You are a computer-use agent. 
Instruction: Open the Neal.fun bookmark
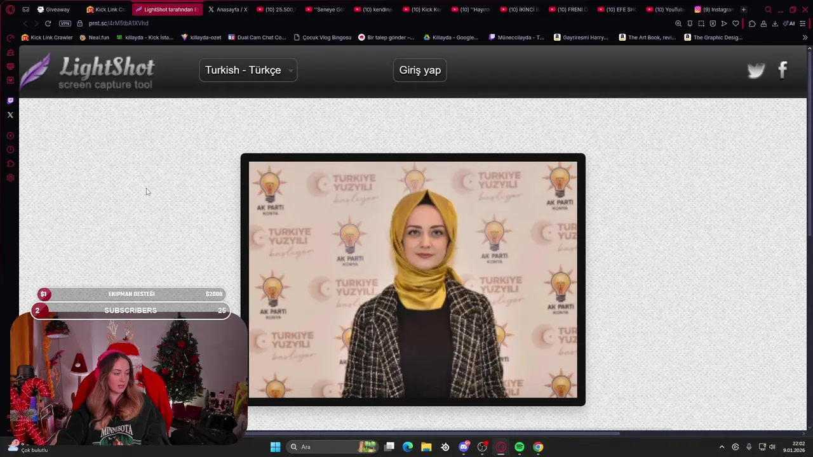coord(94,37)
